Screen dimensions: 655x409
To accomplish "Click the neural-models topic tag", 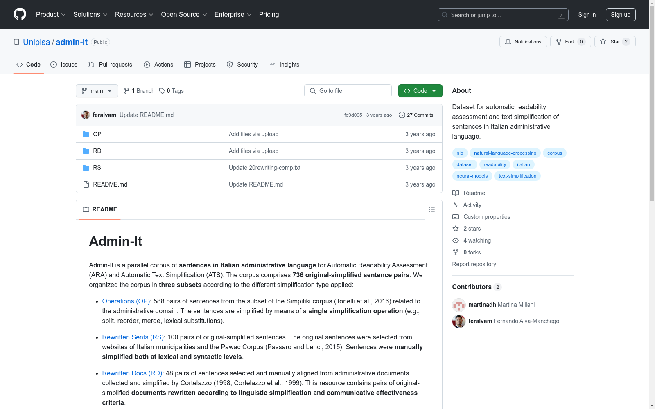I will (x=472, y=176).
